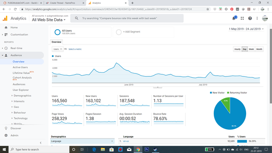
Task: Click the Google Analytics logo
Action: tap(5, 18)
